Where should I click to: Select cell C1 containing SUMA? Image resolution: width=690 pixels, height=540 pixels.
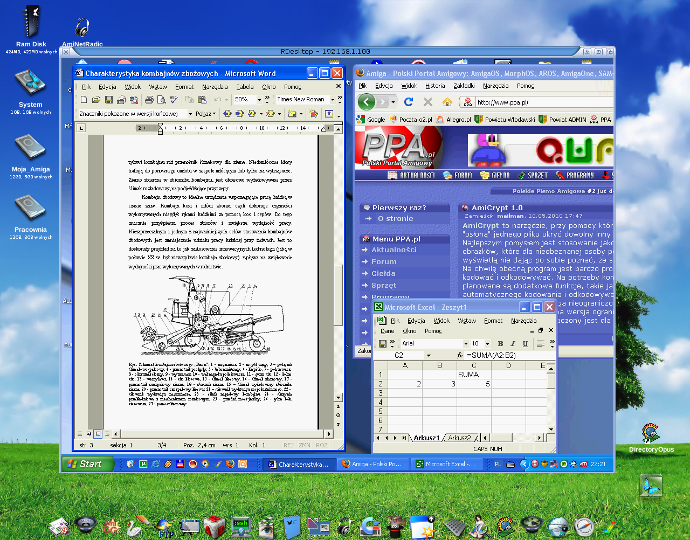(x=474, y=375)
